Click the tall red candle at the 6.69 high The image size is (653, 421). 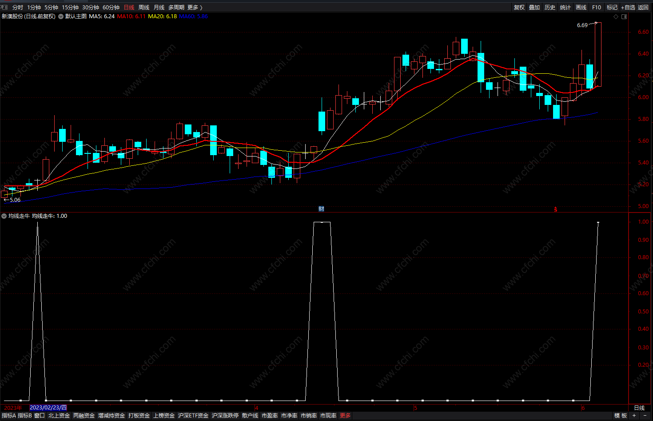(x=598, y=54)
